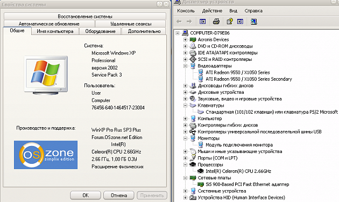Viewport: 339px width, 202px height.
Task: Open the Действие menu
Action: point(212,11)
